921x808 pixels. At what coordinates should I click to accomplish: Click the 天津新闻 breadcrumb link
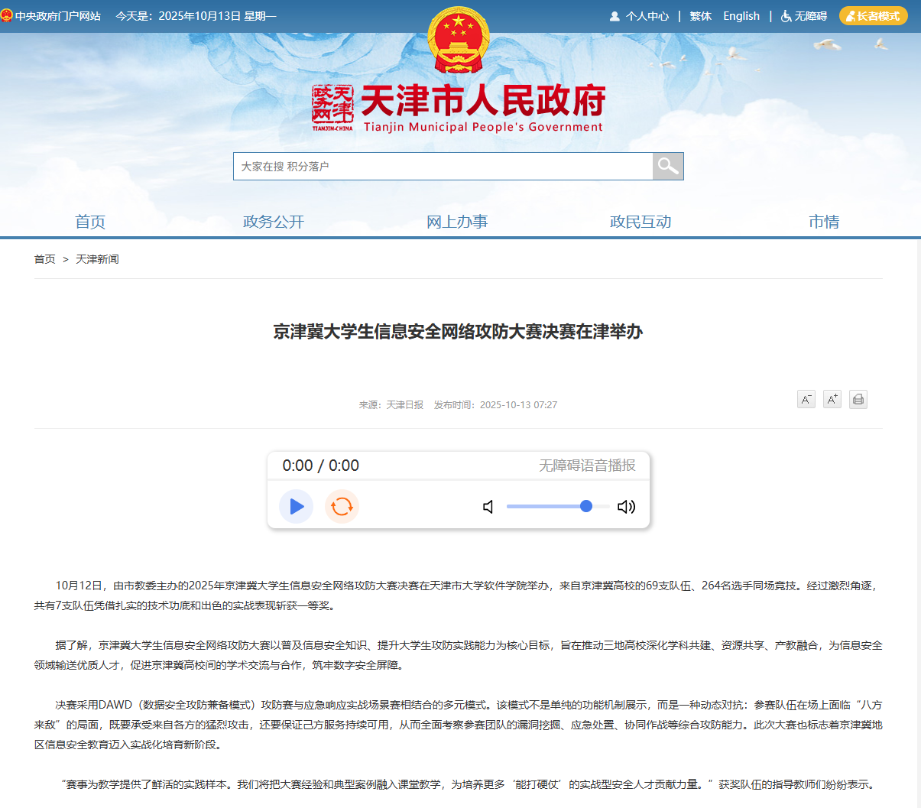pyautogui.click(x=97, y=259)
